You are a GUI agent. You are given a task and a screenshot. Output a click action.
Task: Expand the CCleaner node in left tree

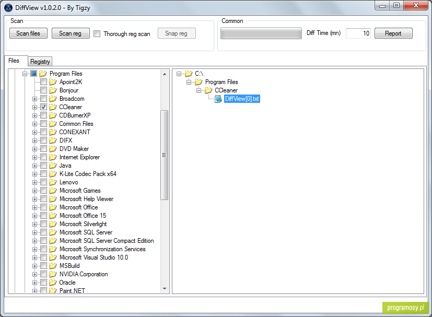click(x=34, y=107)
